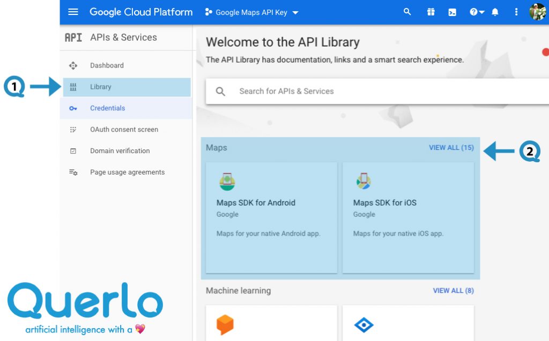Viewport: 549px width, 341px height.
Task: Click the OAuth consent screen icon
Action: pyautogui.click(x=73, y=130)
